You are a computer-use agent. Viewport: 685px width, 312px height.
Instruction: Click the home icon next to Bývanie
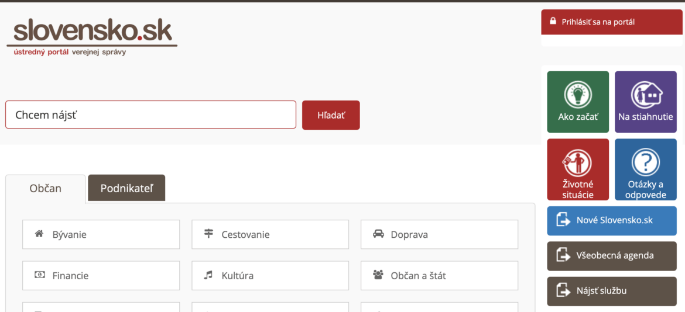(39, 234)
